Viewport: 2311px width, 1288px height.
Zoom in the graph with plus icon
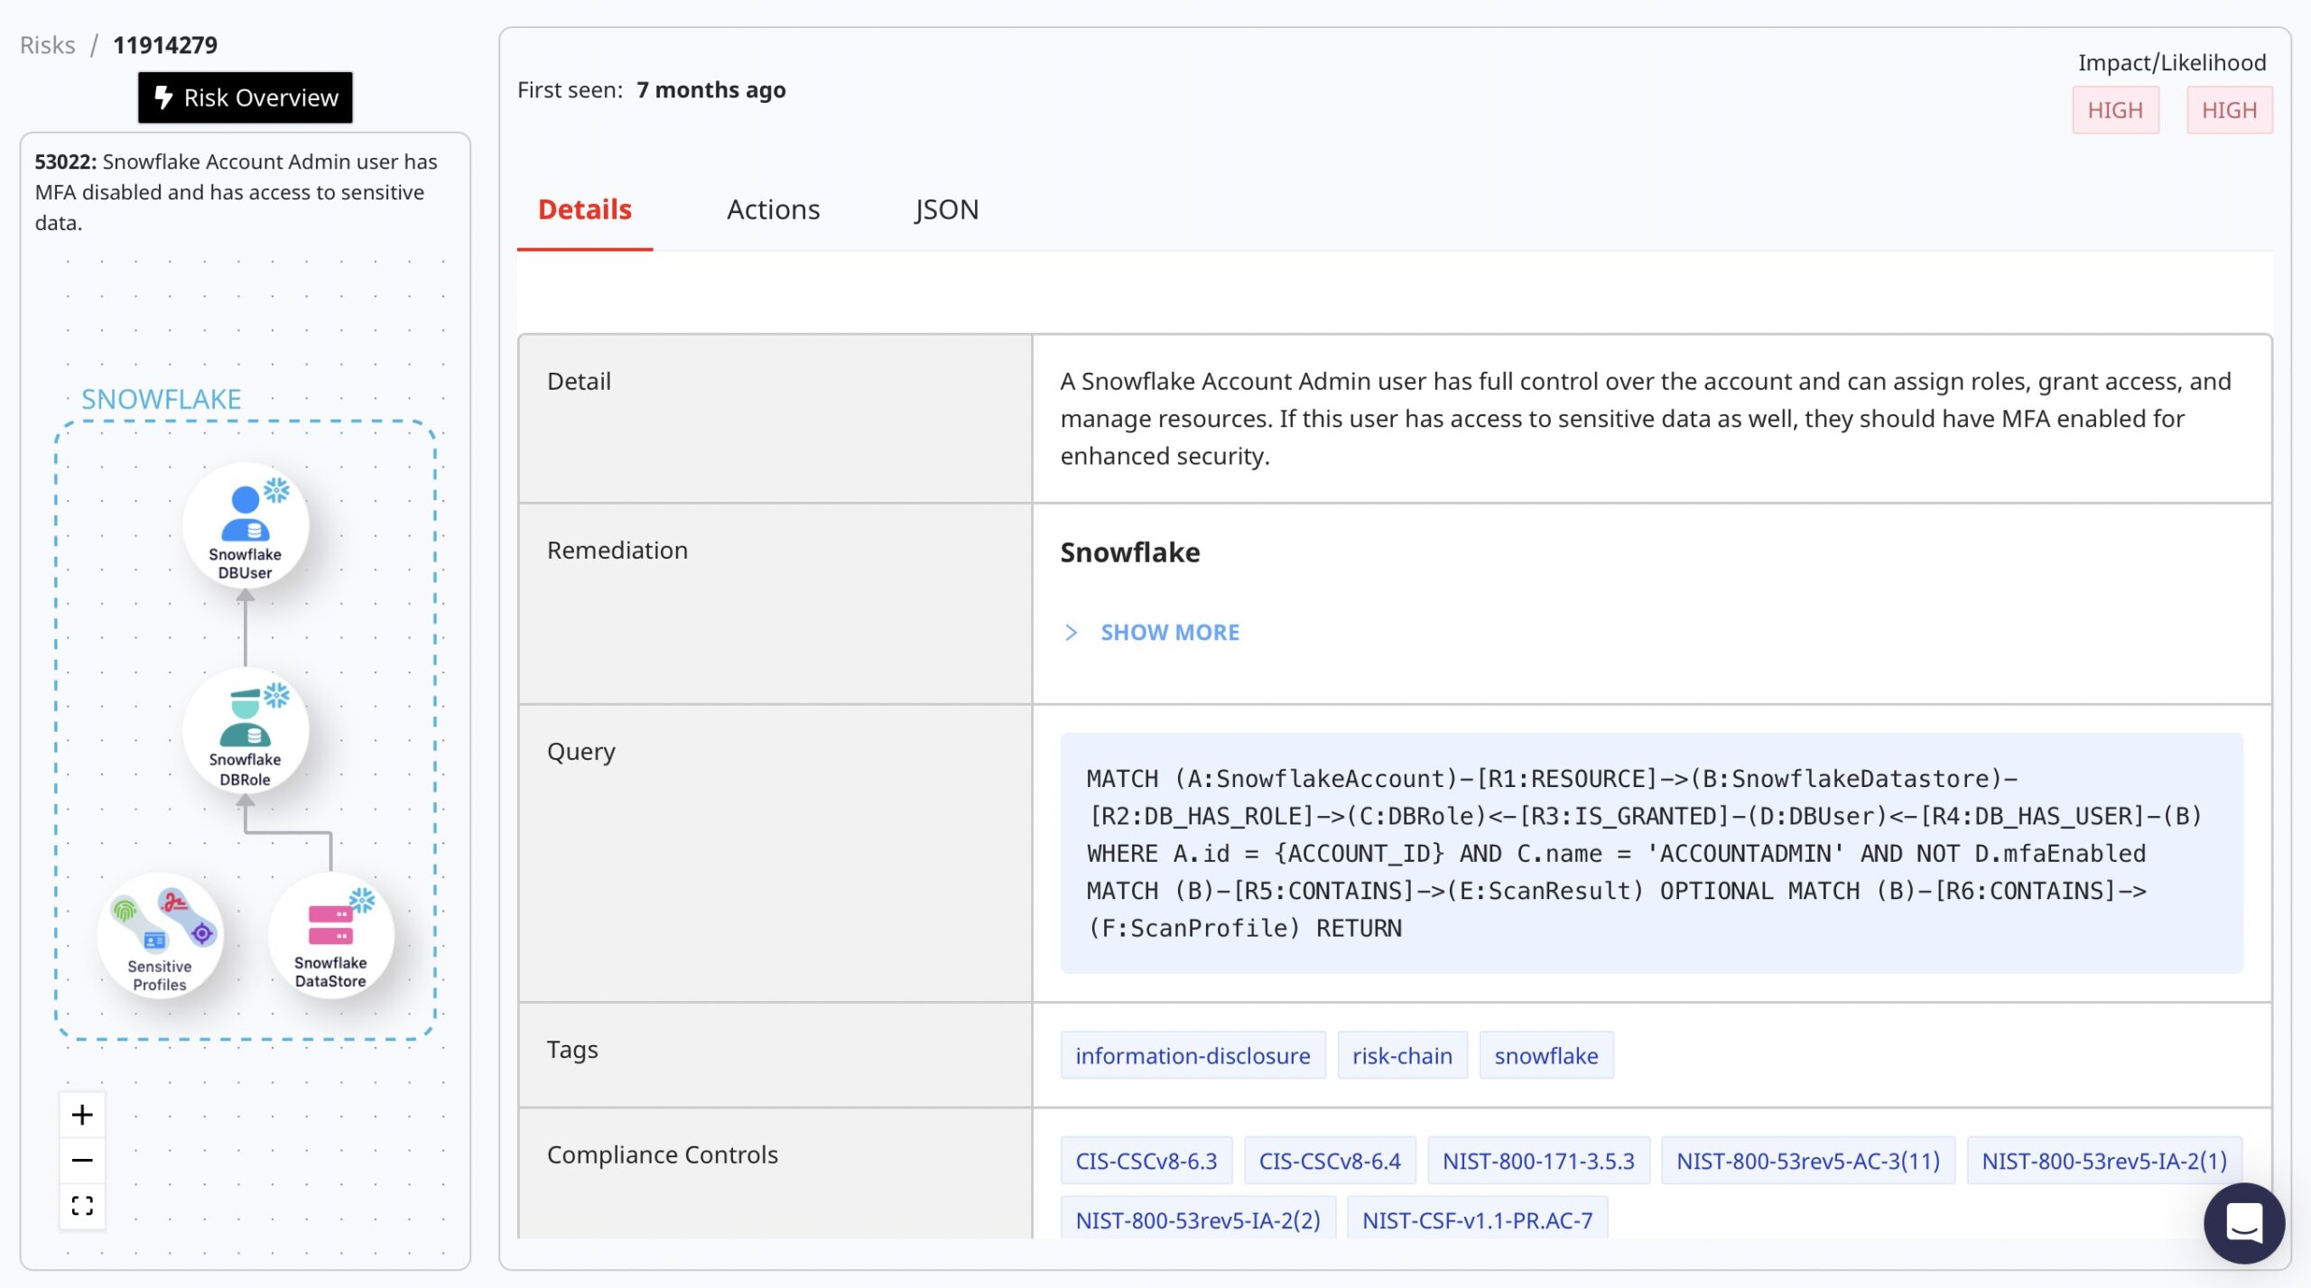(x=82, y=1115)
